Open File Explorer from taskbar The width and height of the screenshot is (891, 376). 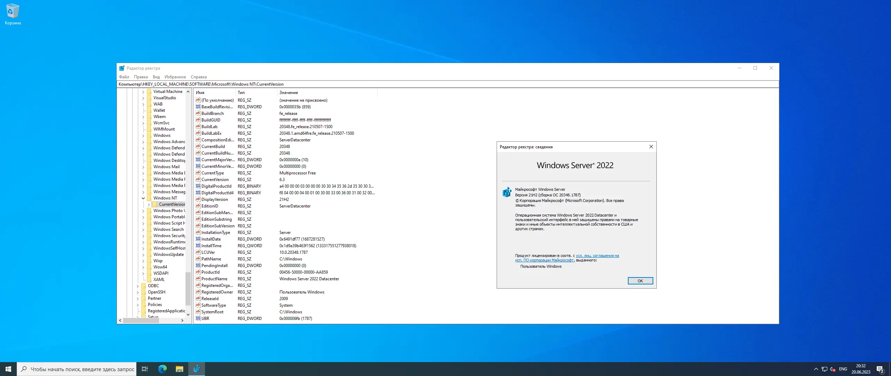click(179, 369)
